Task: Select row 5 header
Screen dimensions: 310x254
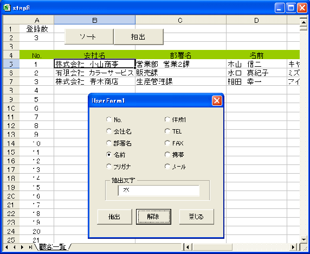Action: click(x=11, y=64)
